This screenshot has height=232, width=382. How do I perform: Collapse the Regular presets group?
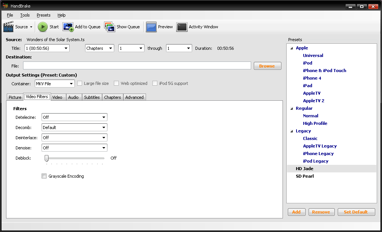(x=292, y=109)
